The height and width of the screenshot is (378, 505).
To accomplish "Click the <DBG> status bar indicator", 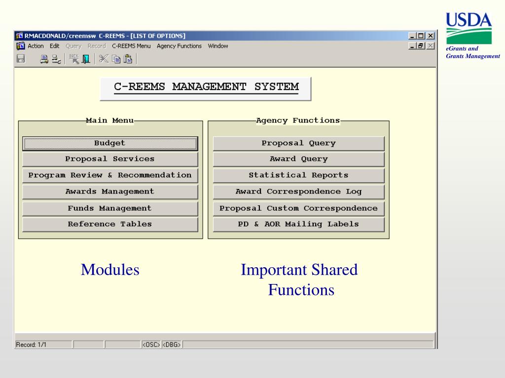I will (x=171, y=345).
